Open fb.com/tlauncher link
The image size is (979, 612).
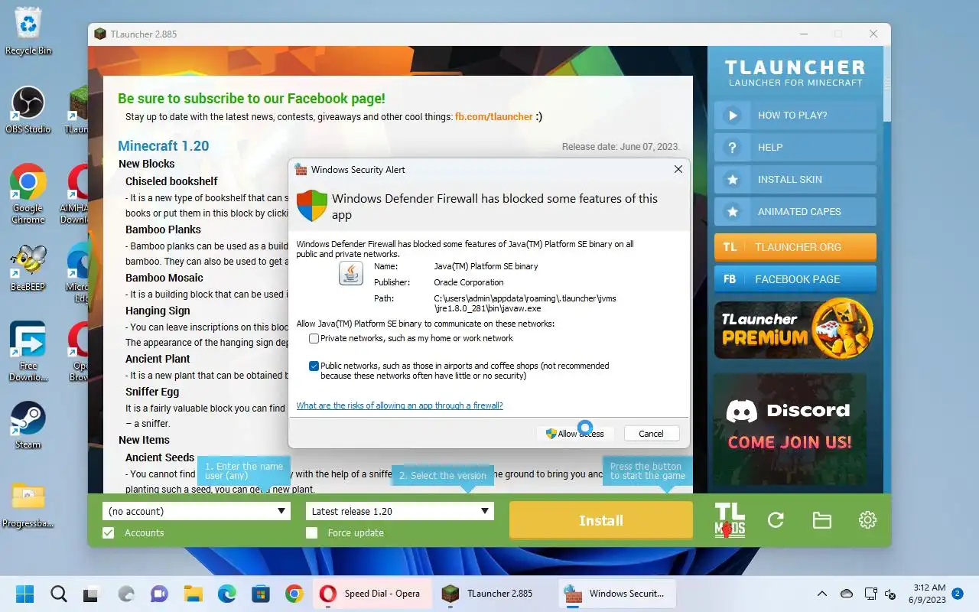(494, 117)
